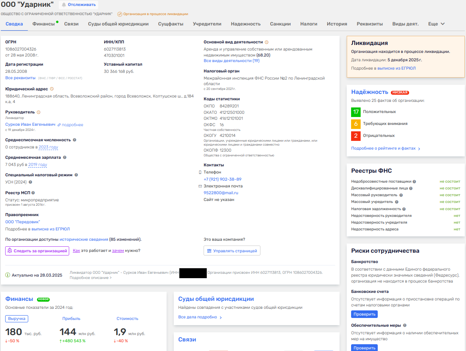
Task: Open the Надёжность section heading
Action: point(370,92)
